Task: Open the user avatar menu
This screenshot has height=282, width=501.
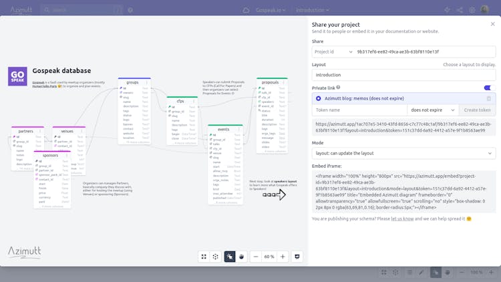Action: pos(485,9)
